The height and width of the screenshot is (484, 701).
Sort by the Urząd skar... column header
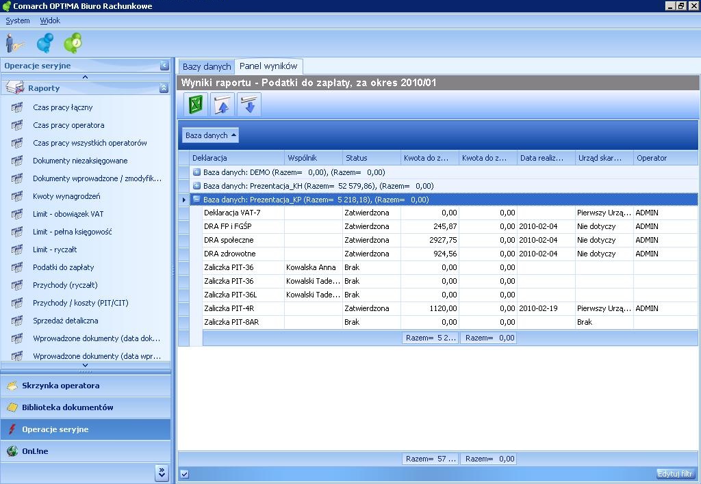[604, 158]
